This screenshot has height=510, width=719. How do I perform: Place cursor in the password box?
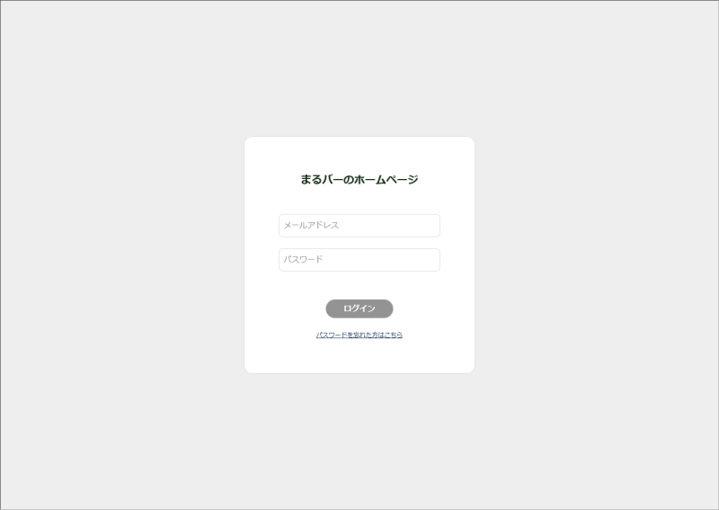pos(359,260)
